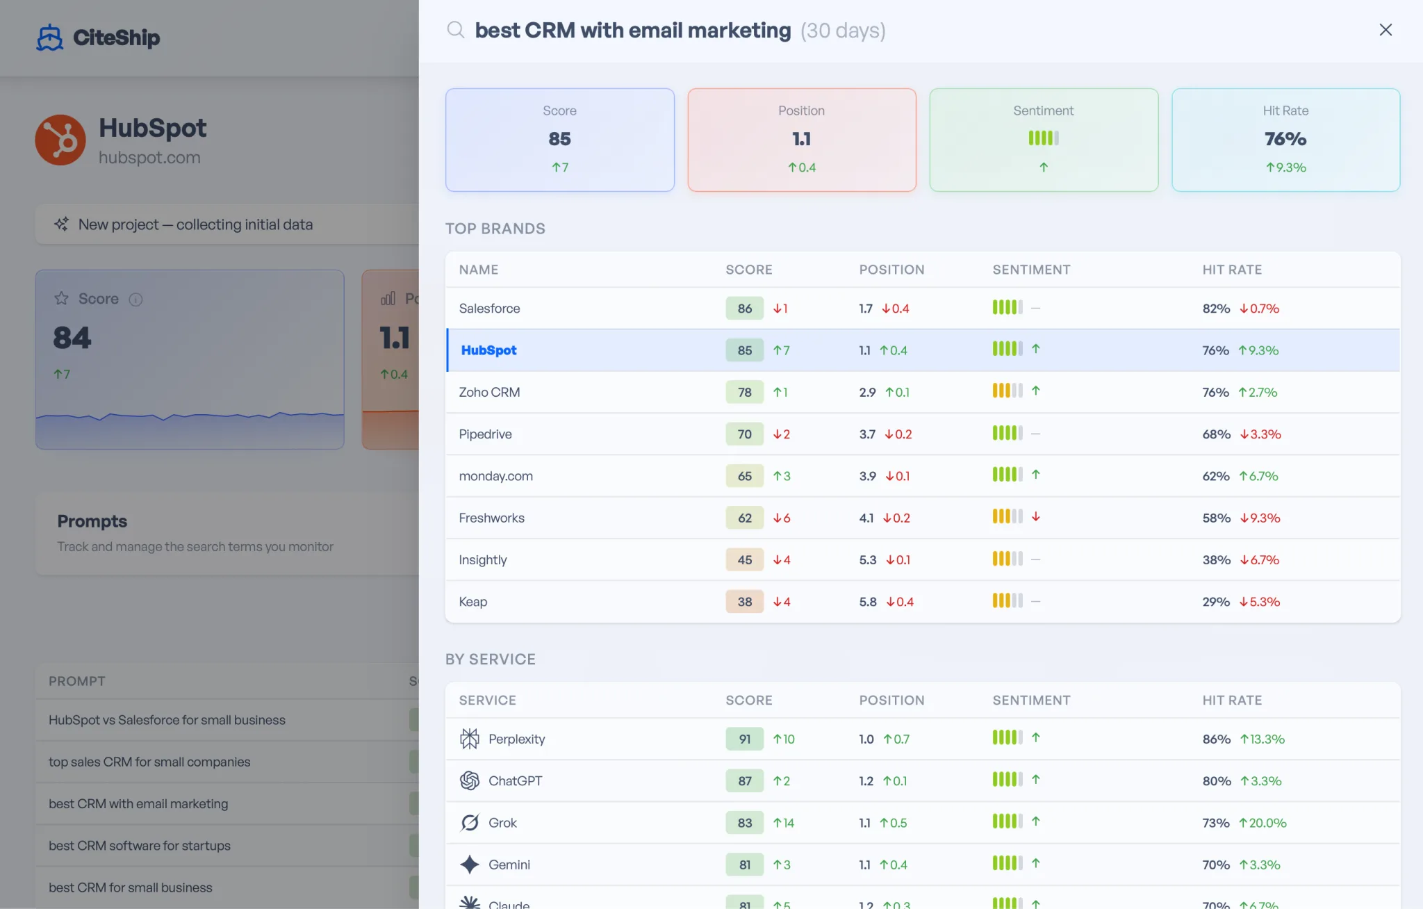Screen dimensions: 1423x909
Task: Click the New project collecting data banner
Action: (227, 224)
